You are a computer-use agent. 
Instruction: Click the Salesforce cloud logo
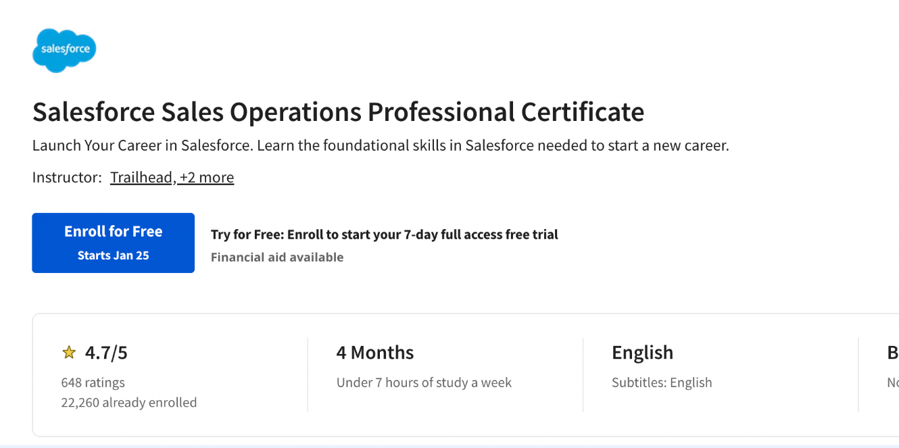click(x=64, y=50)
